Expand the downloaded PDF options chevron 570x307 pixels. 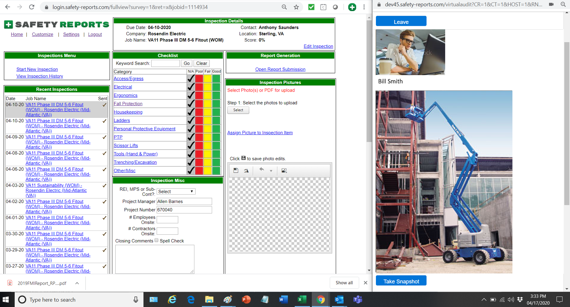coord(77,283)
